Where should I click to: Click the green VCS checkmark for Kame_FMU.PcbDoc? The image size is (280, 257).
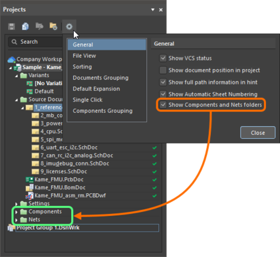[154, 179]
